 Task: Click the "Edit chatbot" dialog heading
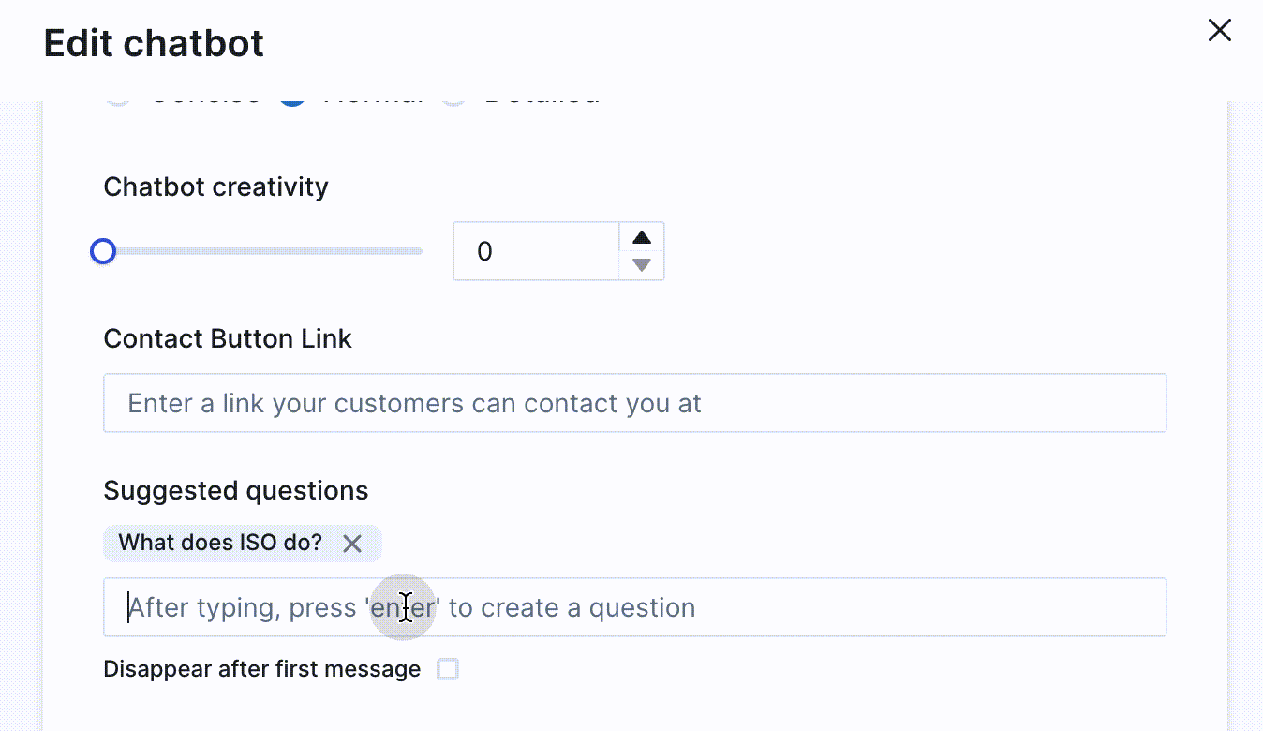154,43
